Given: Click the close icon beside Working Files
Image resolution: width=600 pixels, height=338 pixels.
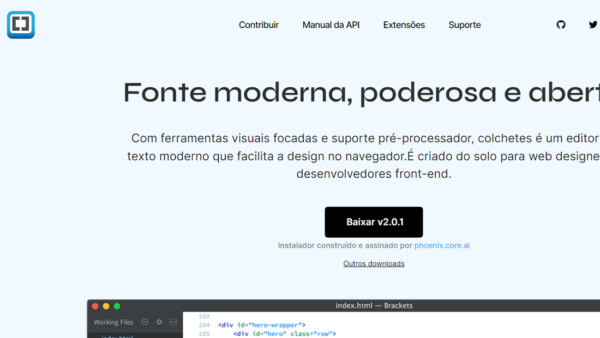Looking at the screenshot, I should coord(145,322).
